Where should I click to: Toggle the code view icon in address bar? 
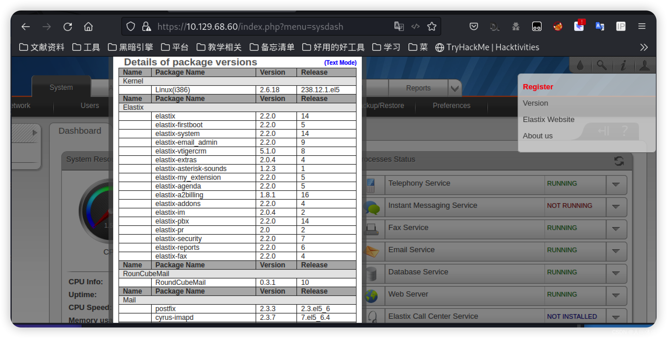[x=415, y=26]
